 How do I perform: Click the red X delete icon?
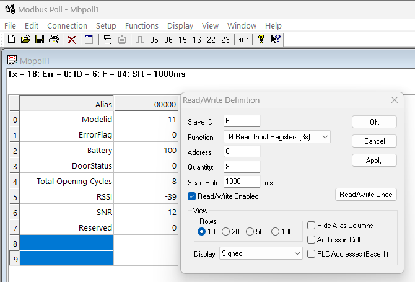(x=72, y=39)
